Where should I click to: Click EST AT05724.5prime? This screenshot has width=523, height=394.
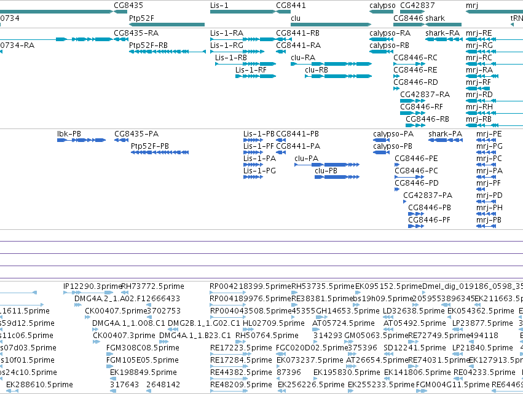343,323
